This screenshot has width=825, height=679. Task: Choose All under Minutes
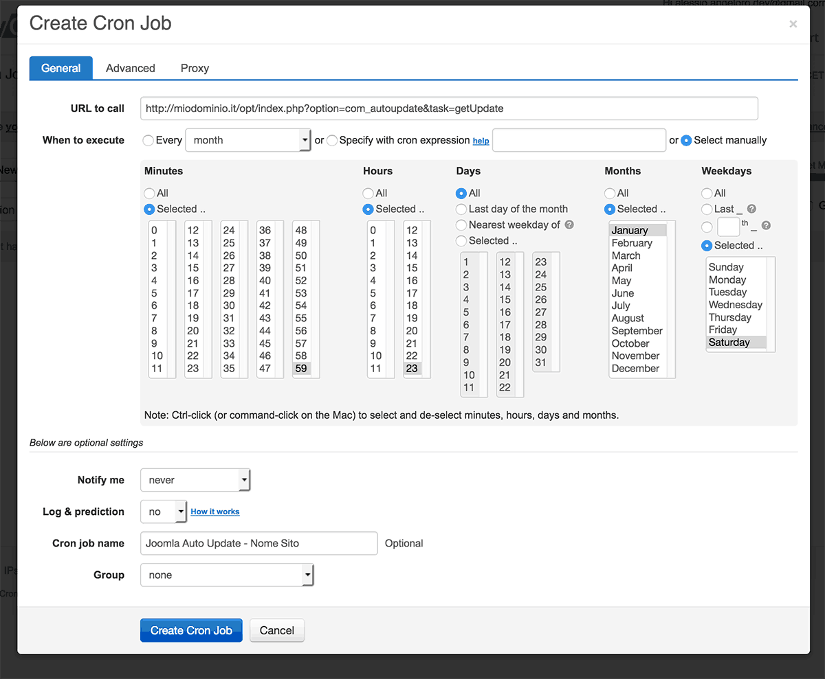pyautogui.click(x=149, y=194)
